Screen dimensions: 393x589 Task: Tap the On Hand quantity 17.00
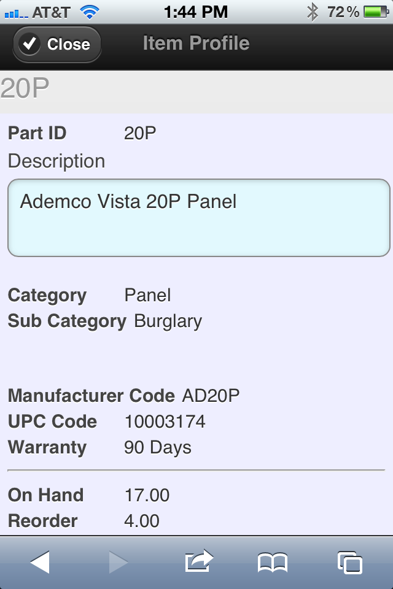point(147,495)
